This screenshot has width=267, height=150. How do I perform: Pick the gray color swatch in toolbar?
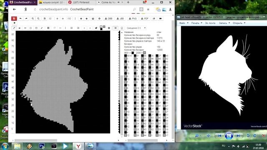104,27
